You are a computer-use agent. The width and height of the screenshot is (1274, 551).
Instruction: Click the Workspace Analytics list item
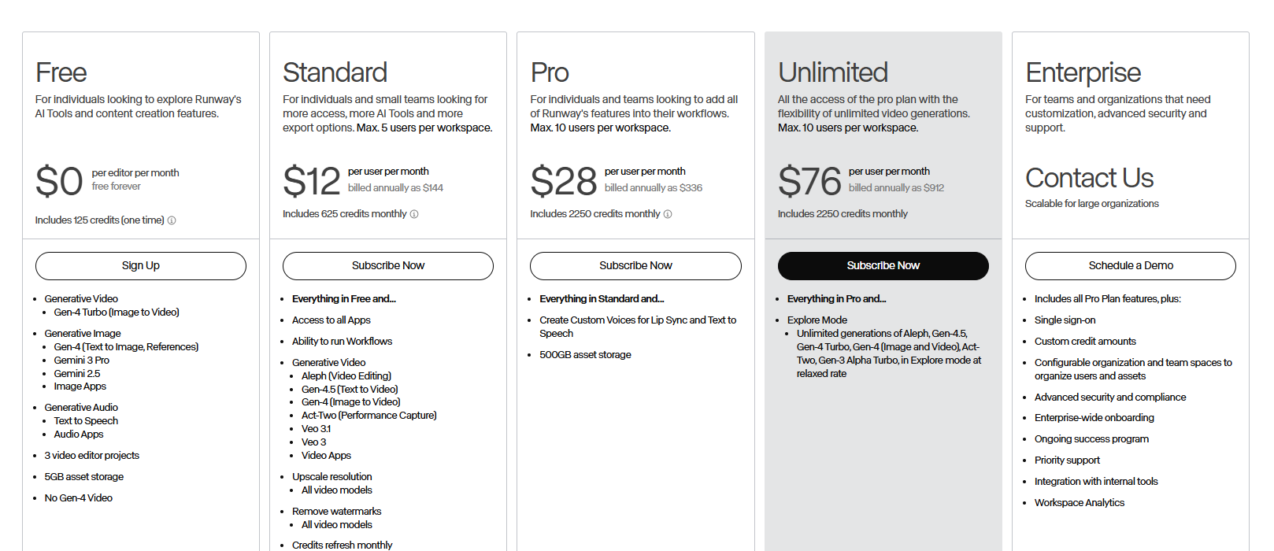click(1079, 503)
